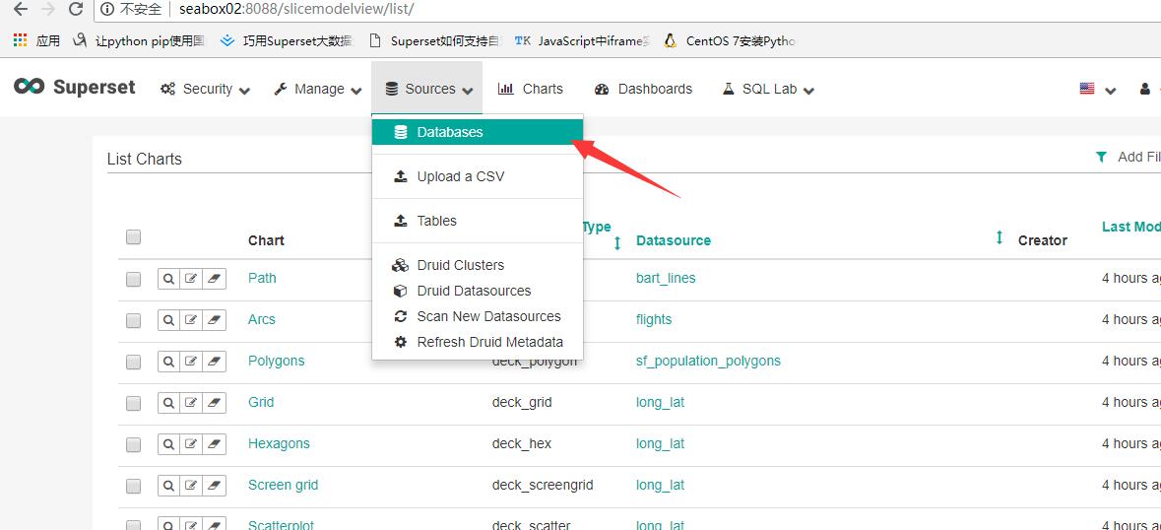Open the JavaScript iframe bookmark
Viewport: 1161px width, 530px height.
point(583,40)
